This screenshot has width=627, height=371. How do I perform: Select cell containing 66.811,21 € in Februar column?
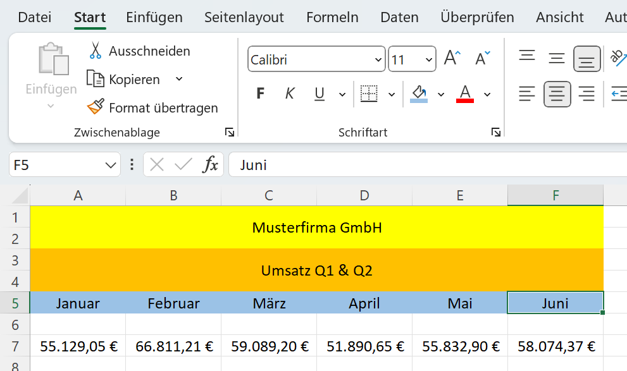coord(173,346)
